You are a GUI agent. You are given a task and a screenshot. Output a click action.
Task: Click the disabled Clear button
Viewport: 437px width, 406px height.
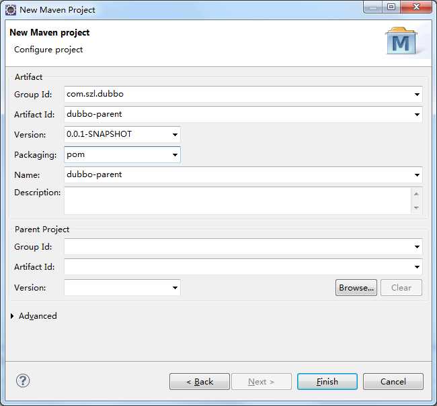(x=401, y=287)
